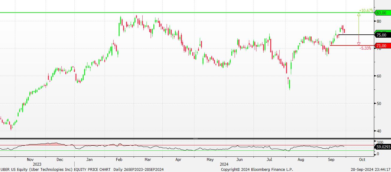This screenshot has width=391, height=172.
Task: Click the 60 price axis label
Action: 379,76
